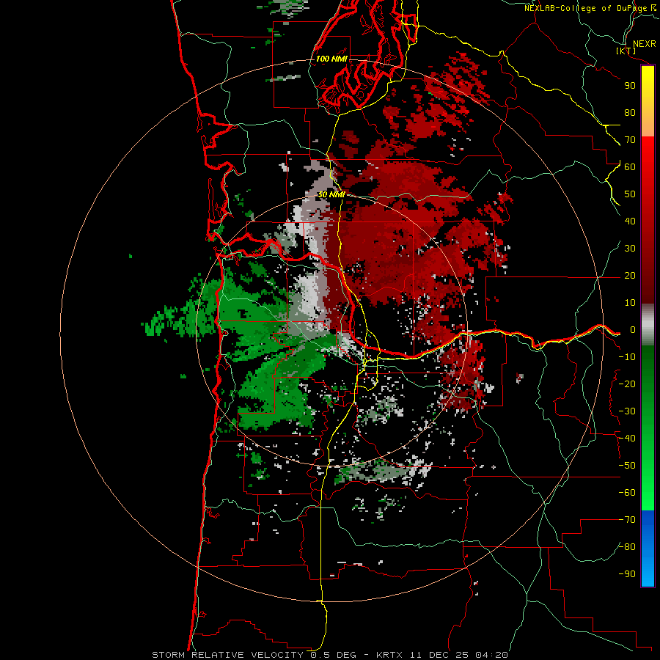Click the 20 value on velocity scale
660x660 pixels.
(x=630, y=275)
